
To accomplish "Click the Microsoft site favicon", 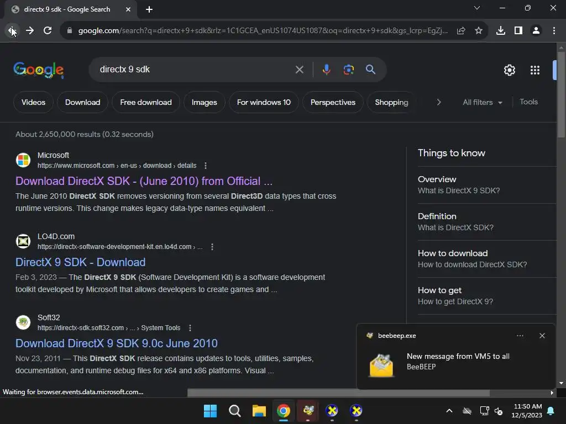I will coord(23,160).
